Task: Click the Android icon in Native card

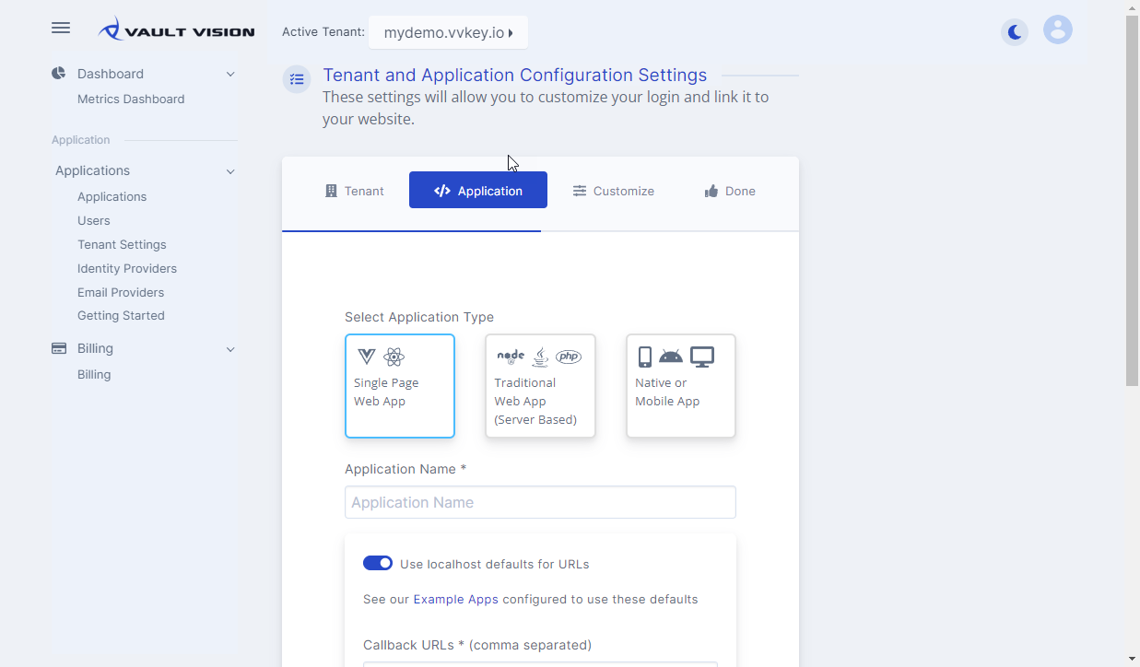Action: (671, 357)
